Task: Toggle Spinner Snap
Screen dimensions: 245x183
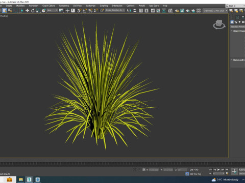Action: (x=96, y=11)
